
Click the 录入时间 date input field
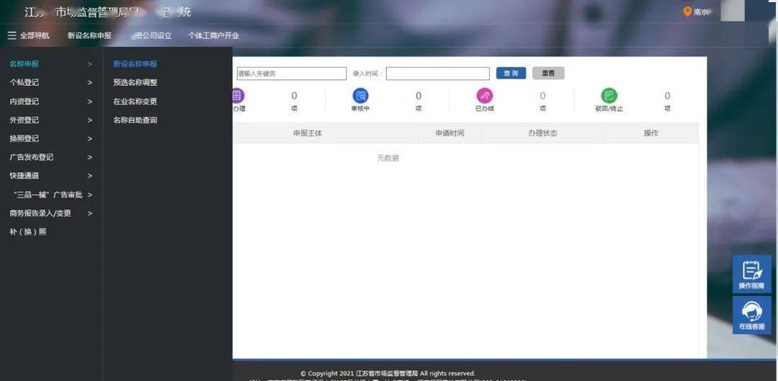[437, 73]
